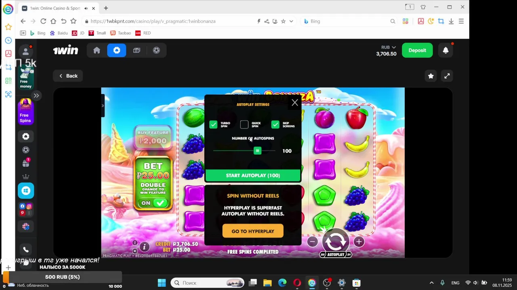This screenshot has height=290, width=517.
Task: Close autoplay settings dialog
Action: click(295, 103)
